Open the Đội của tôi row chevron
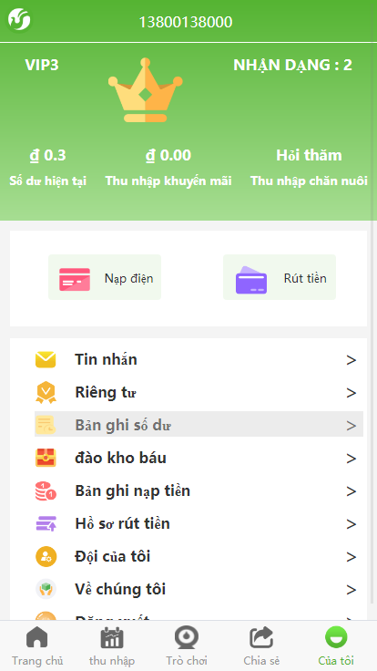Image resolution: width=377 pixels, height=671 pixels. pyautogui.click(x=352, y=557)
